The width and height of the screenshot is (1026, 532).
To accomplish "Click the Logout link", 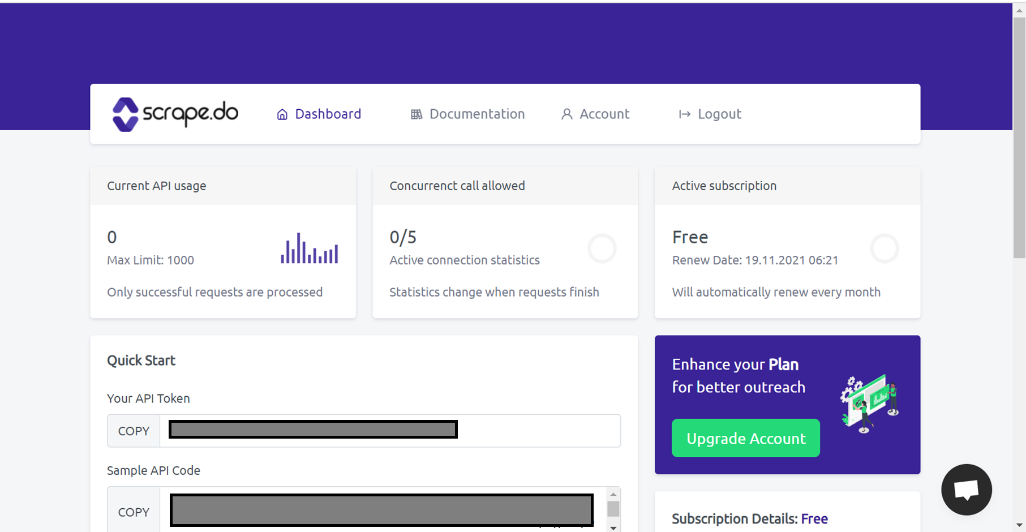I will coord(719,114).
